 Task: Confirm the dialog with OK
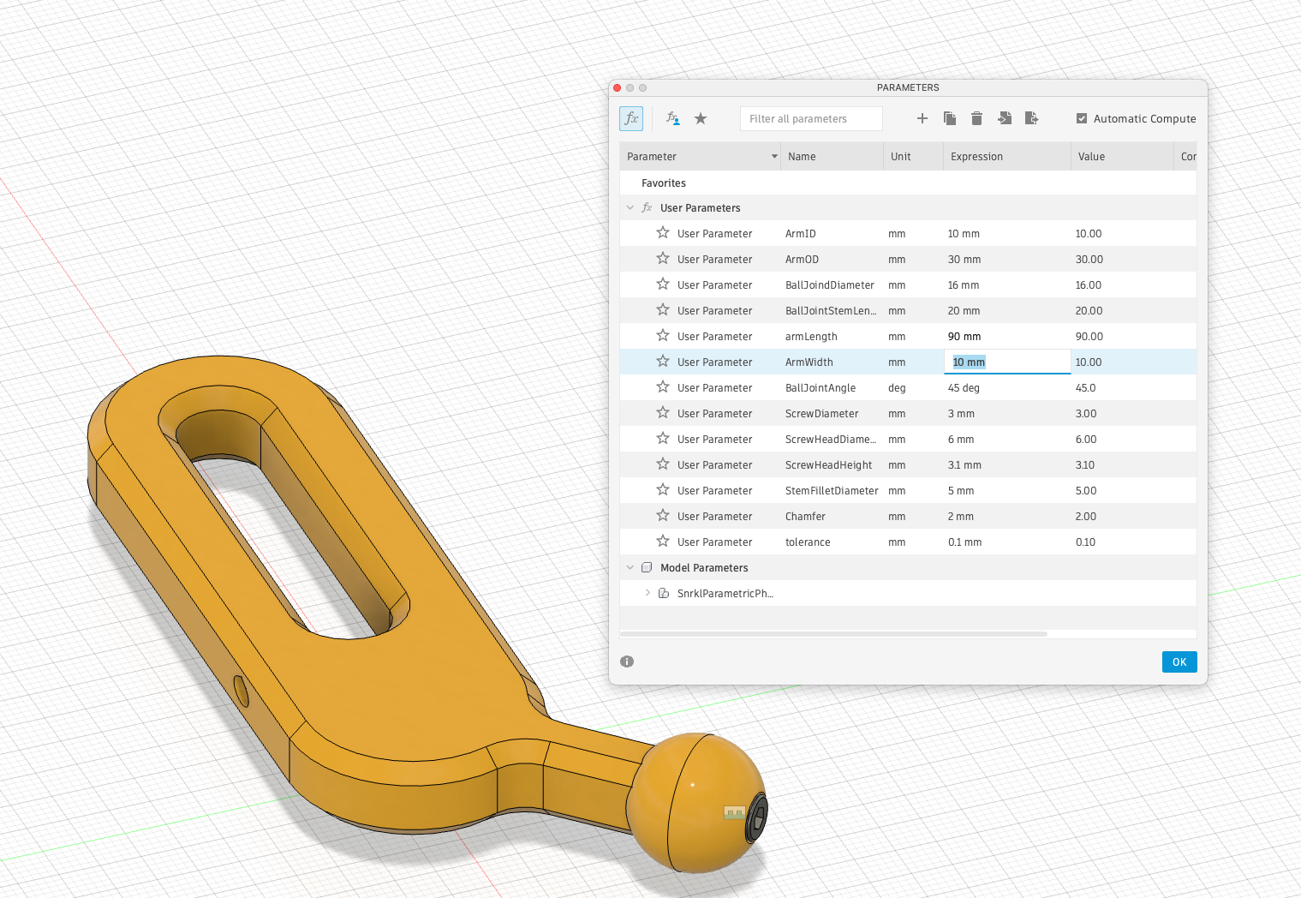point(1179,662)
